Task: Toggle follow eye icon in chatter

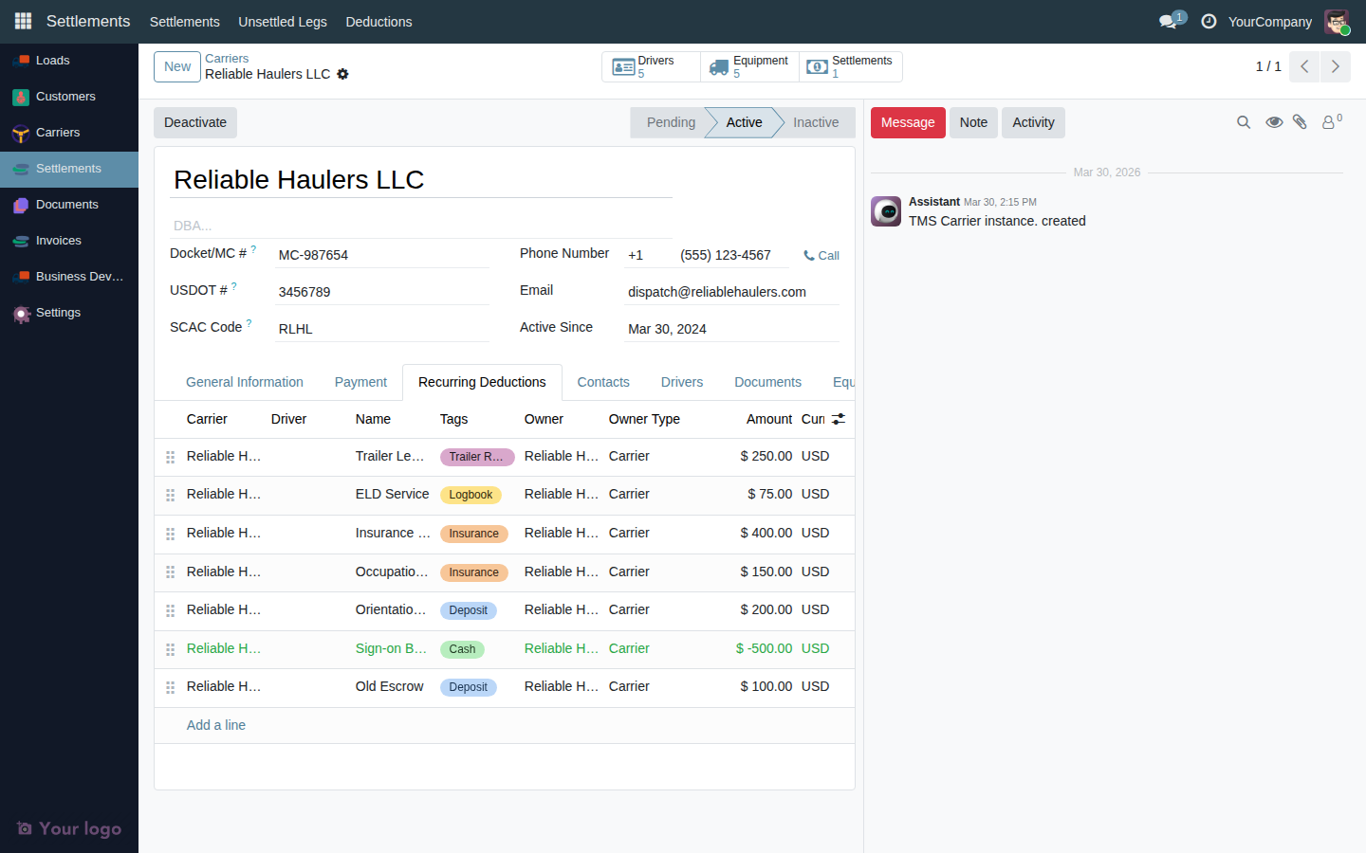Action: tap(1274, 122)
